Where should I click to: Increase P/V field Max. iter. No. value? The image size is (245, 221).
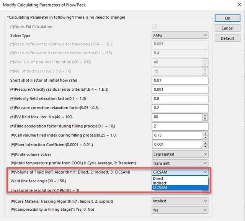(x=205, y=116)
